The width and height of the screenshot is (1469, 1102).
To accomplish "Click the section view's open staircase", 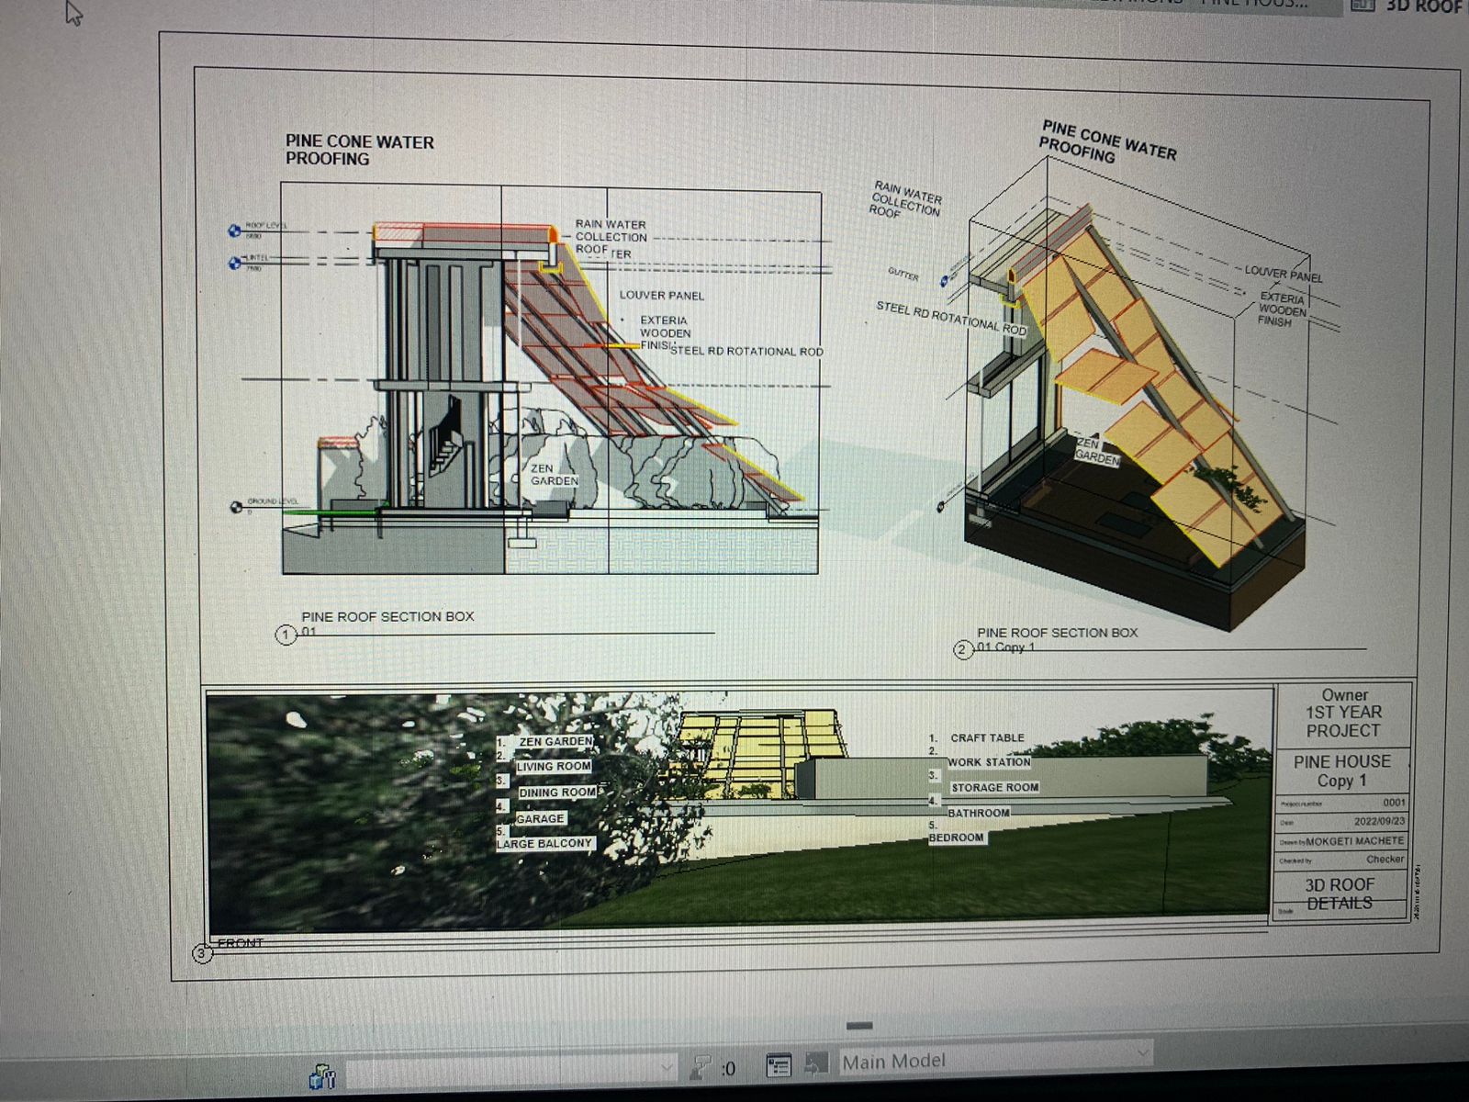I will [445, 439].
